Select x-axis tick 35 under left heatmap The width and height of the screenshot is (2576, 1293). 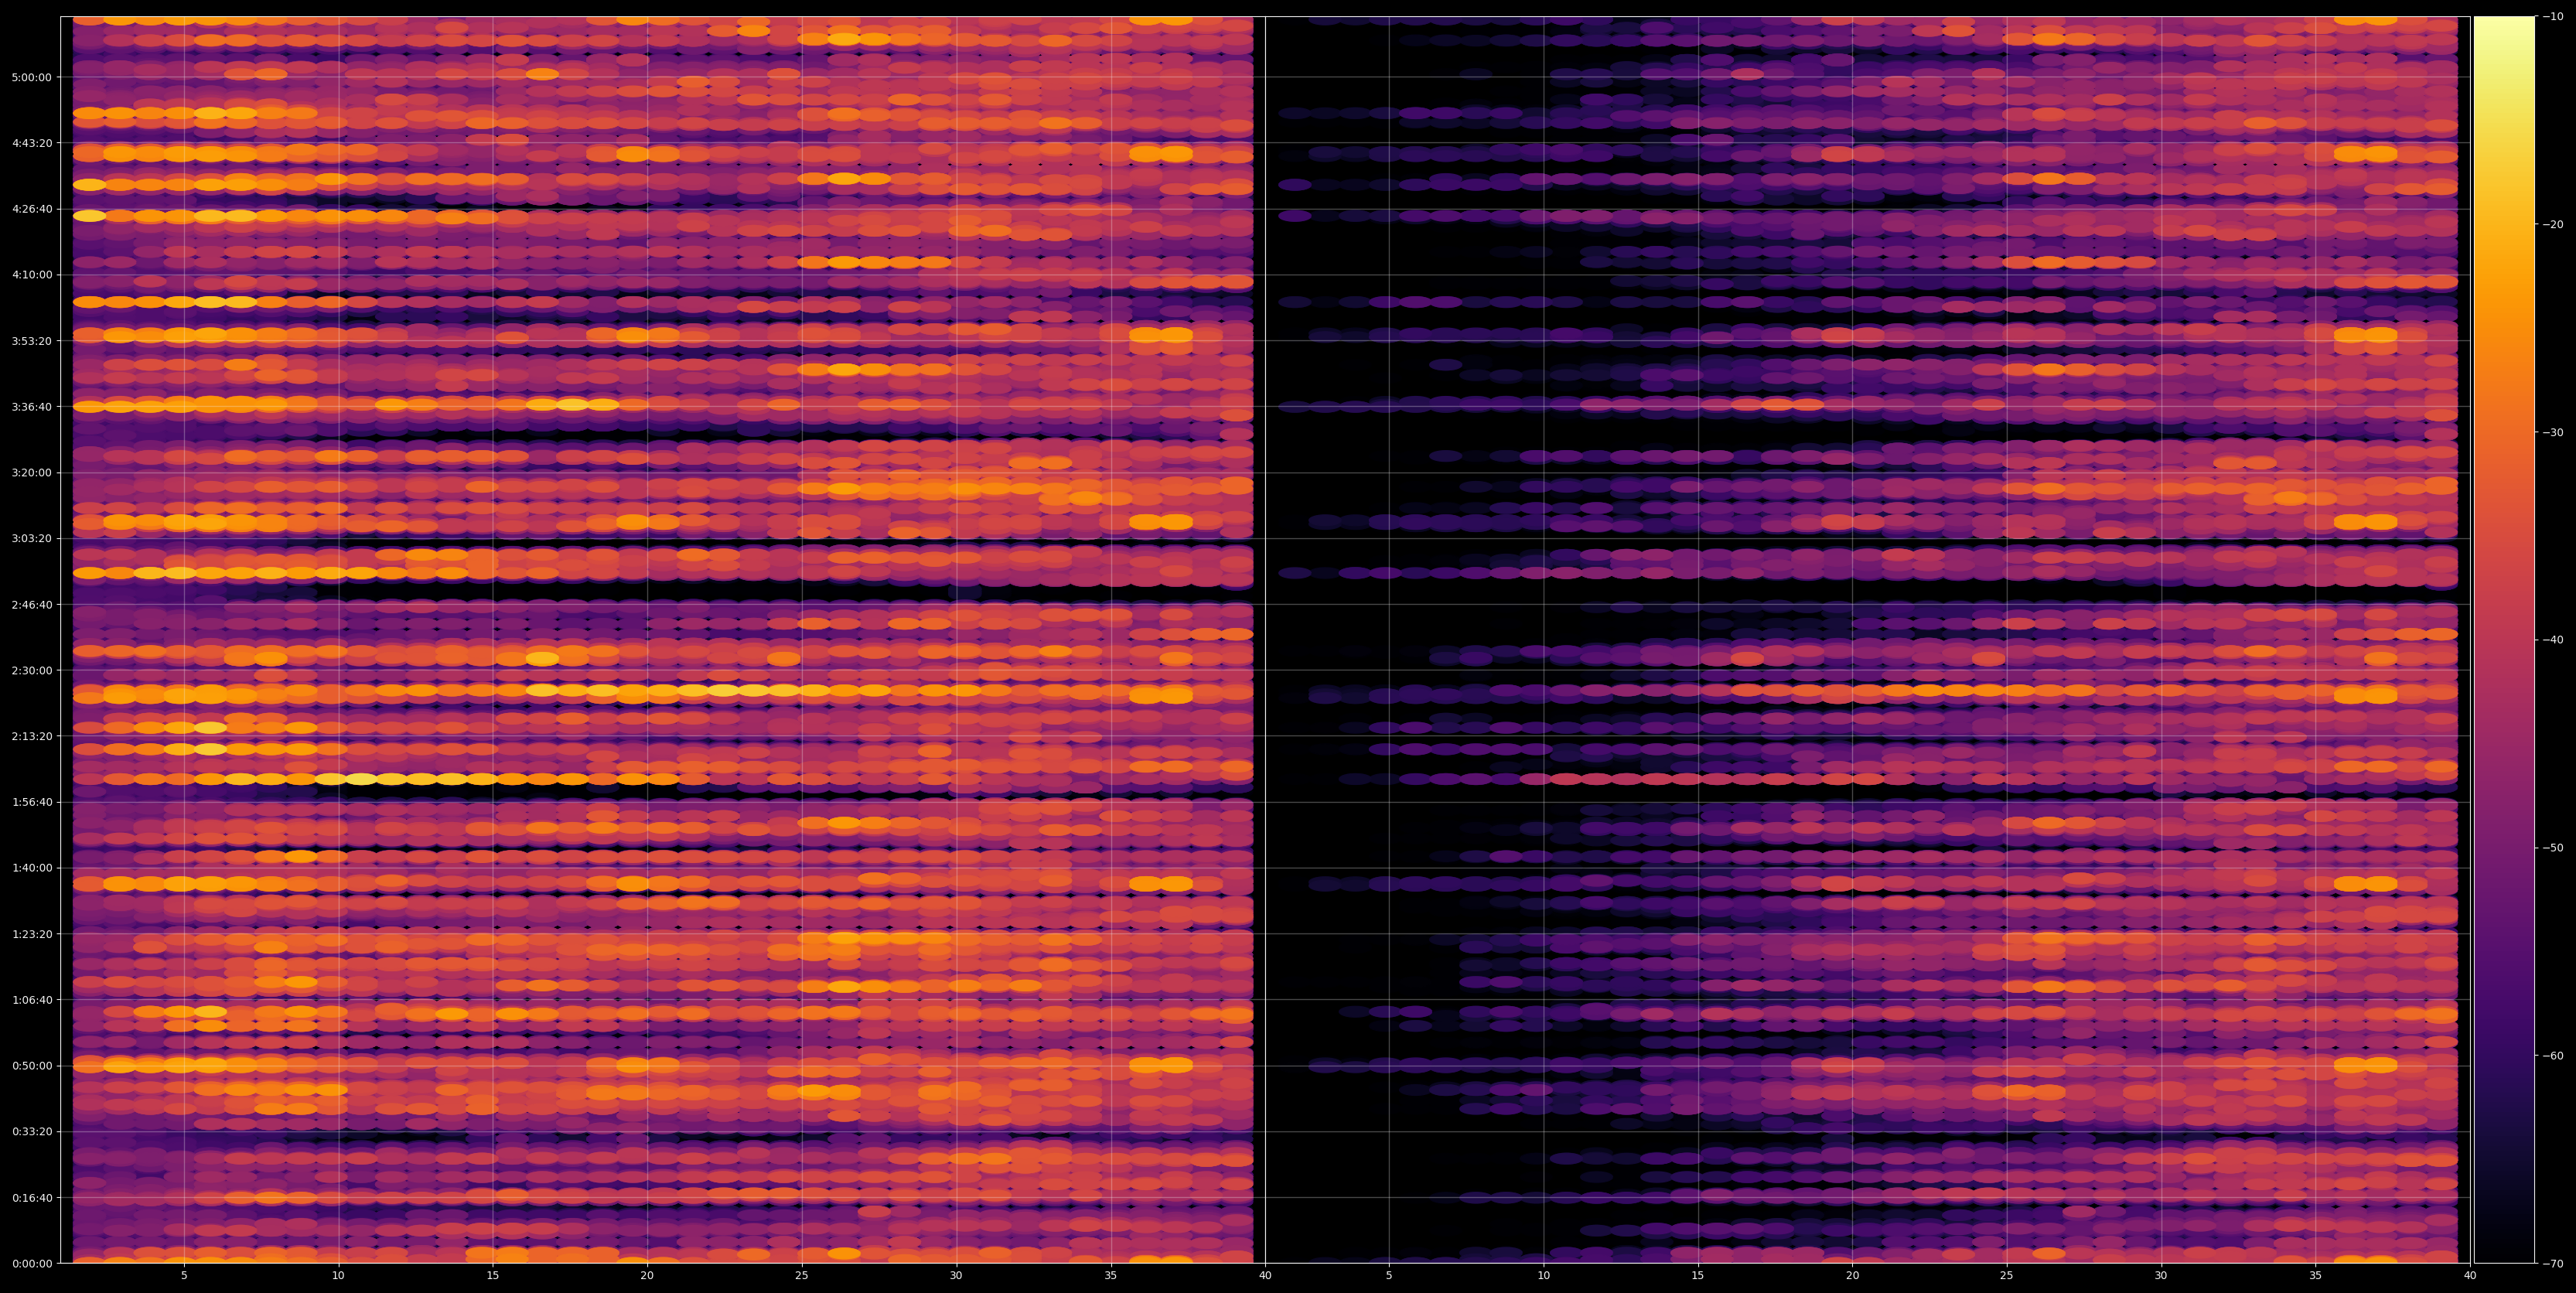pos(1111,1275)
